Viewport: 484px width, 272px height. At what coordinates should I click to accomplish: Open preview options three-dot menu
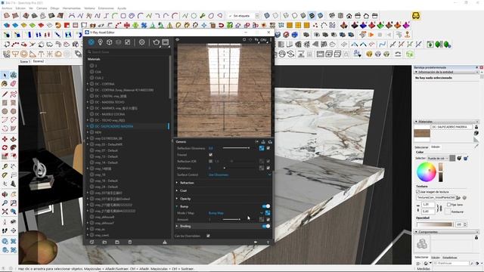(271, 40)
